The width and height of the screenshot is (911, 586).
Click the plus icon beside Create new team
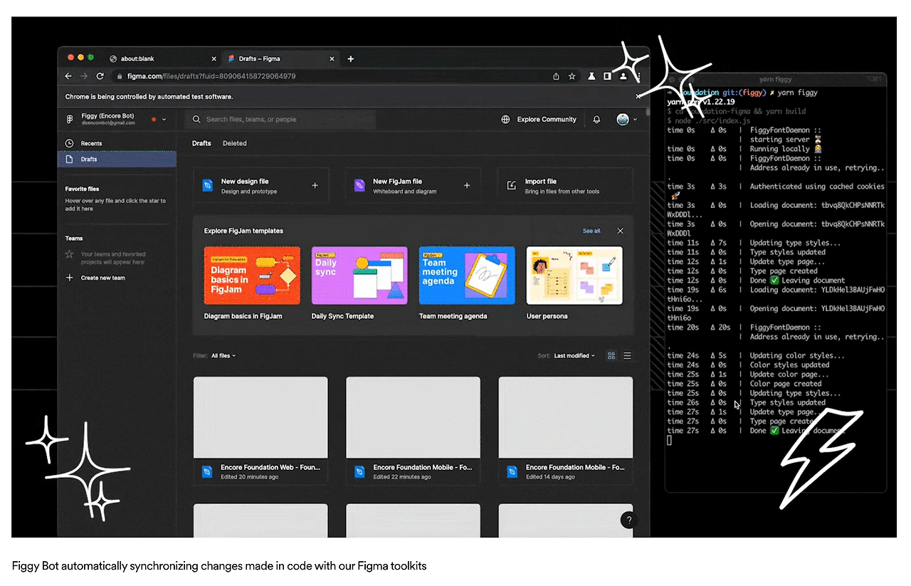click(x=70, y=278)
